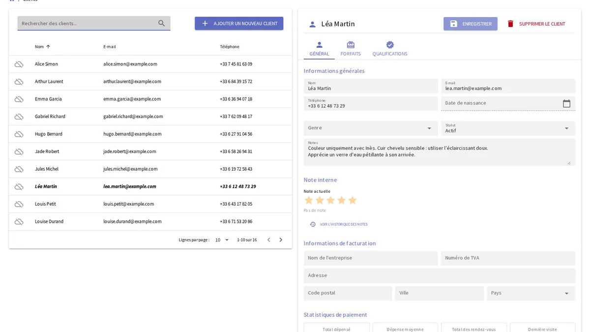Sort by Nom using the arrow icon
This screenshot has width=590, height=332.
[48, 47]
